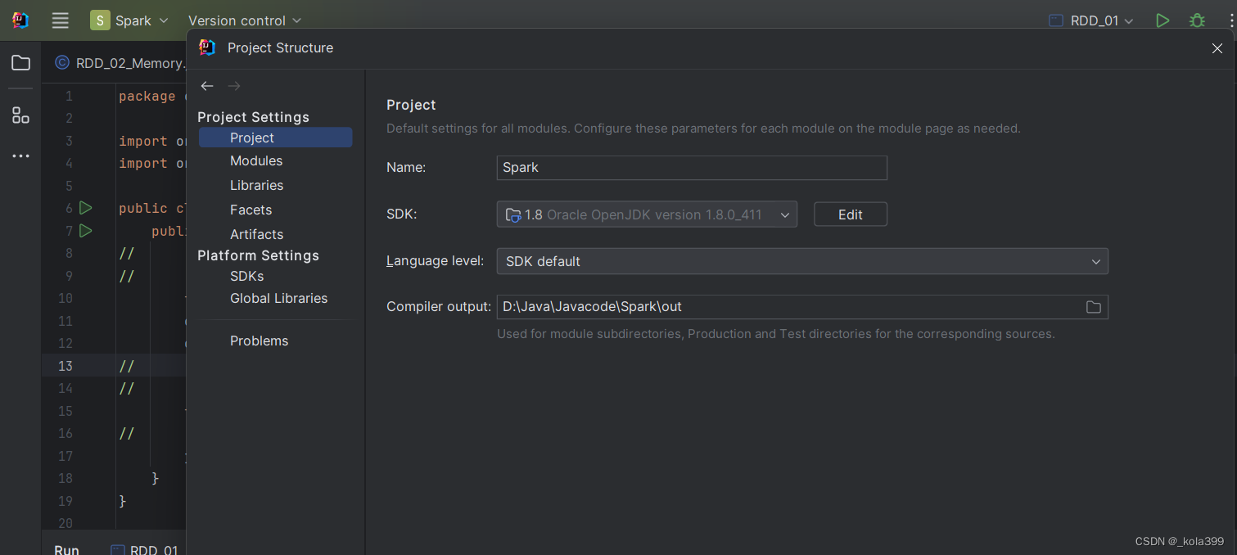Screen dimensions: 1237x555
Task: Click the more options kebab icon
Action: coord(1231,20)
